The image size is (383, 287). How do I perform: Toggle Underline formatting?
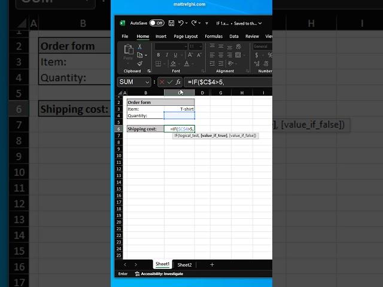pyautogui.click(x=175, y=55)
